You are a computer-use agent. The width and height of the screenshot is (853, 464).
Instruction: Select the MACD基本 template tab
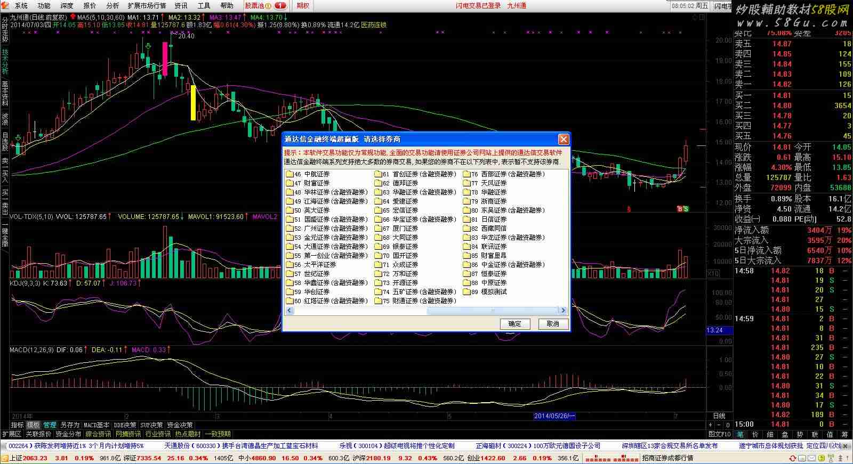click(x=96, y=425)
